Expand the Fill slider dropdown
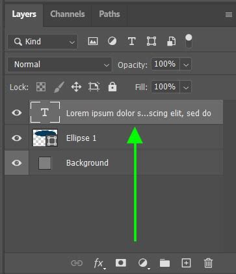Screen dimensions: 236x274 tap(186, 87)
